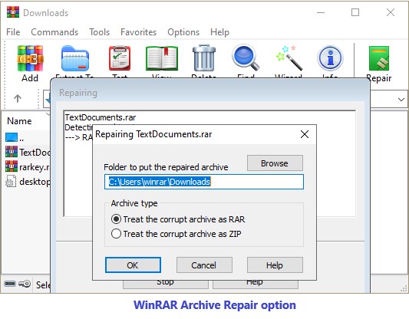Screen dimensions: 409x319
Task: Open the Commands menu
Action: coord(54,32)
